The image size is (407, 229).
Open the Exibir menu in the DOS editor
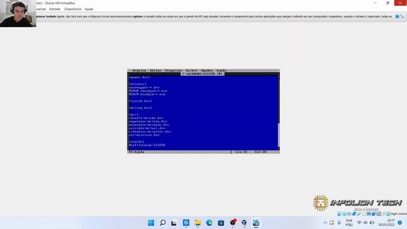pos(191,71)
